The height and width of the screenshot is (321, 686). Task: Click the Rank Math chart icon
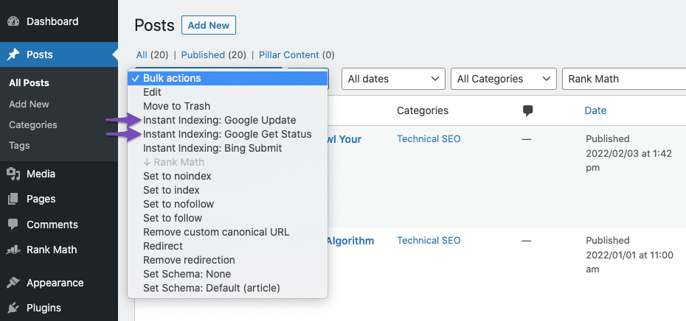13,250
